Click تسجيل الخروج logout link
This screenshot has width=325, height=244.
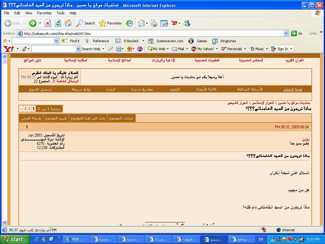pyautogui.click(x=40, y=89)
